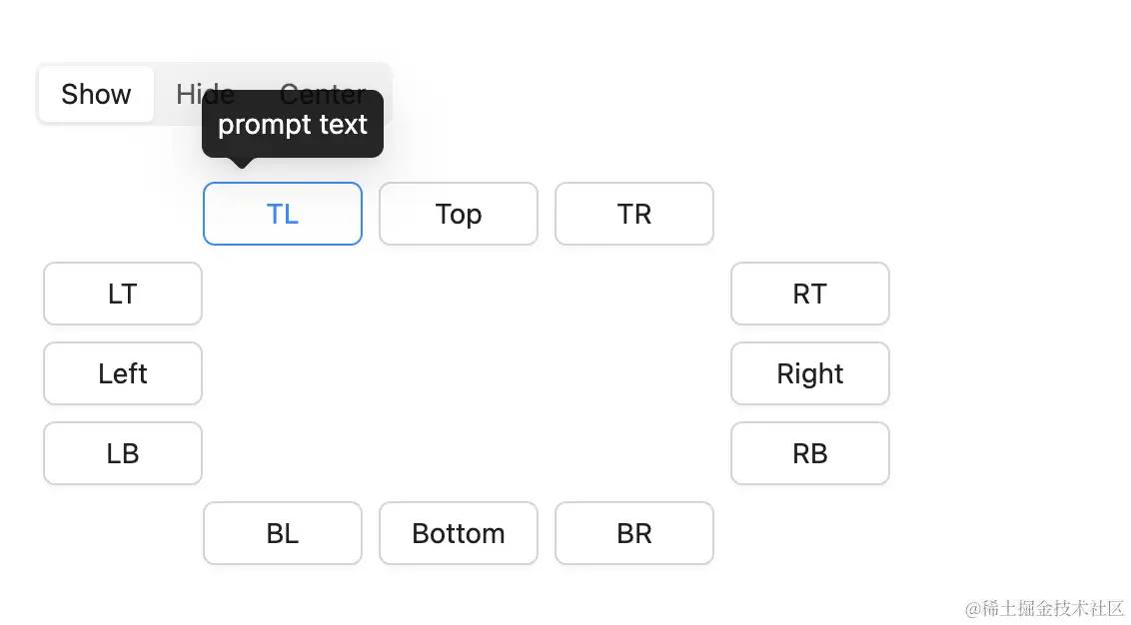Image resolution: width=1131 pixels, height=625 pixels.
Task: Select the Show segmented option
Action: coord(96,95)
